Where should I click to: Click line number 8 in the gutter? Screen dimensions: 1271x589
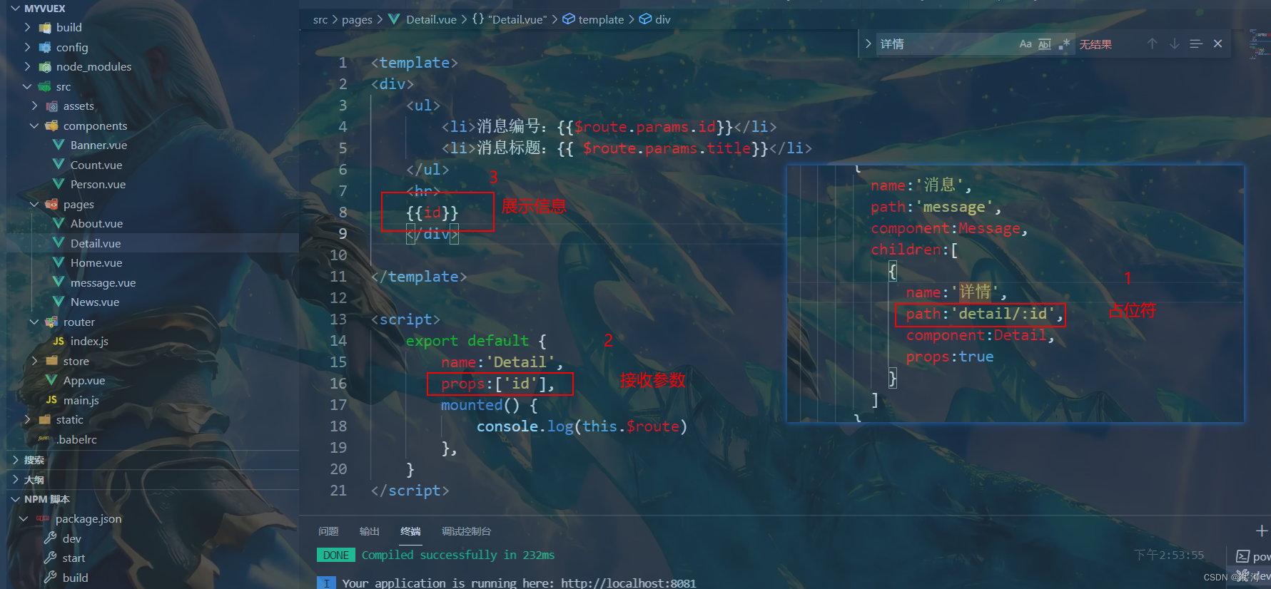pos(343,212)
